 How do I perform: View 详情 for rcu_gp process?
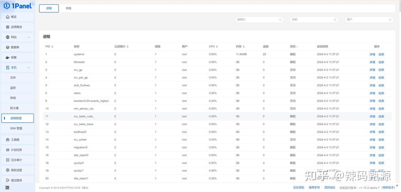point(372,70)
